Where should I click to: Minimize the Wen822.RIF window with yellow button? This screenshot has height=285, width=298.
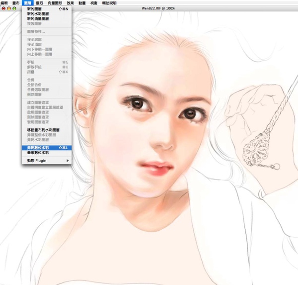(9, 8)
